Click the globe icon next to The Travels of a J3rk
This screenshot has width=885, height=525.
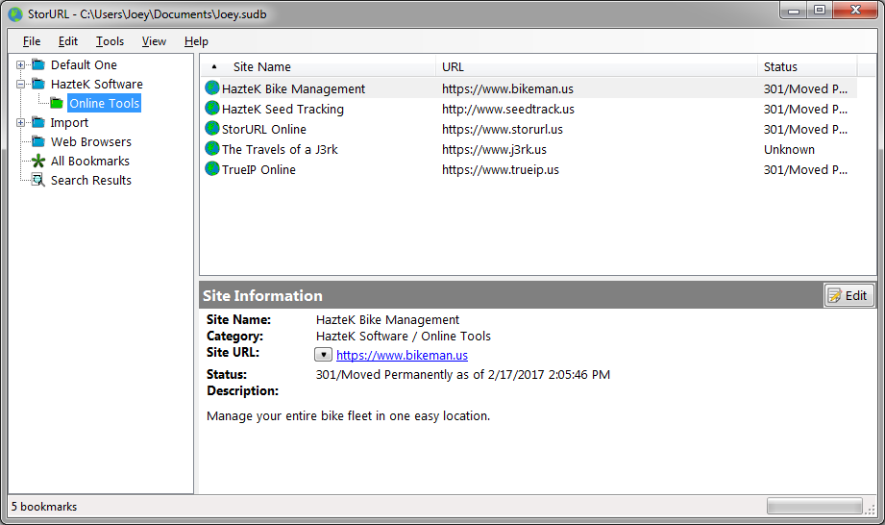tap(212, 149)
